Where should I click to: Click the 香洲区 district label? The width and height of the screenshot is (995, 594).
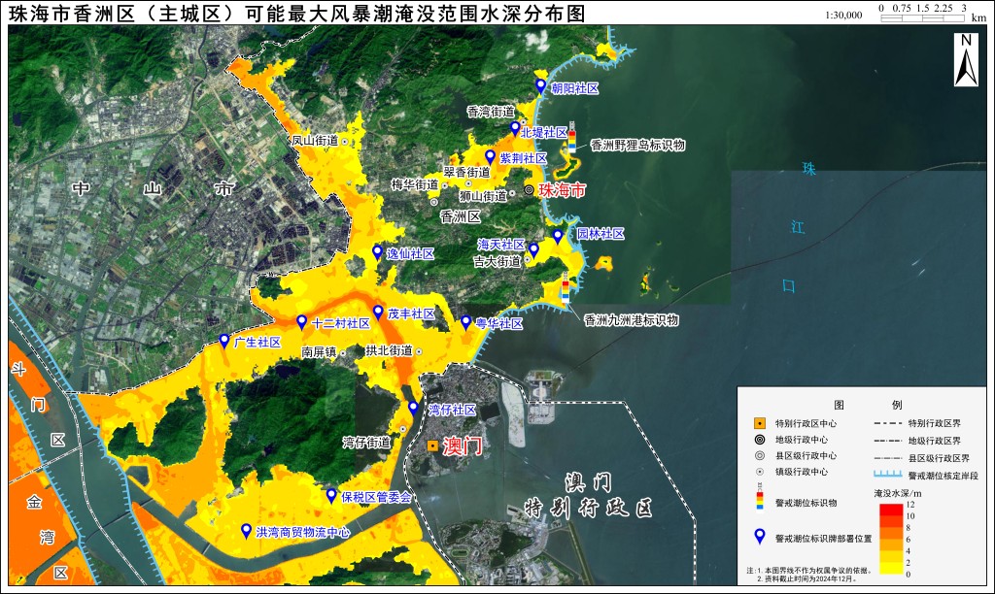[461, 216]
